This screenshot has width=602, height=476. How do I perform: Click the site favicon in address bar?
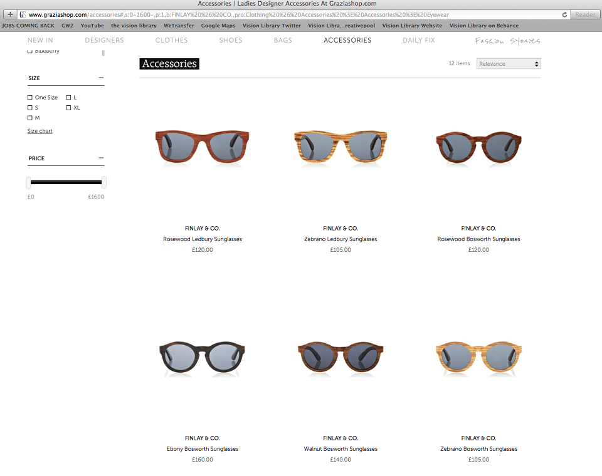[x=23, y=14]
